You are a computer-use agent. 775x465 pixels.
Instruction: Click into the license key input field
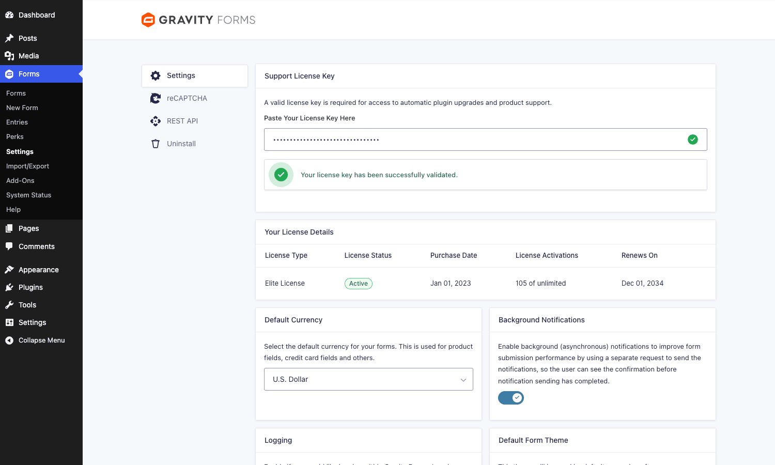coord(485,139)
